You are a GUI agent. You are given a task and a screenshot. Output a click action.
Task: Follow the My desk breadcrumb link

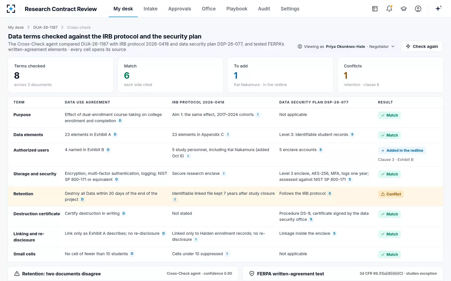point(16,27)
